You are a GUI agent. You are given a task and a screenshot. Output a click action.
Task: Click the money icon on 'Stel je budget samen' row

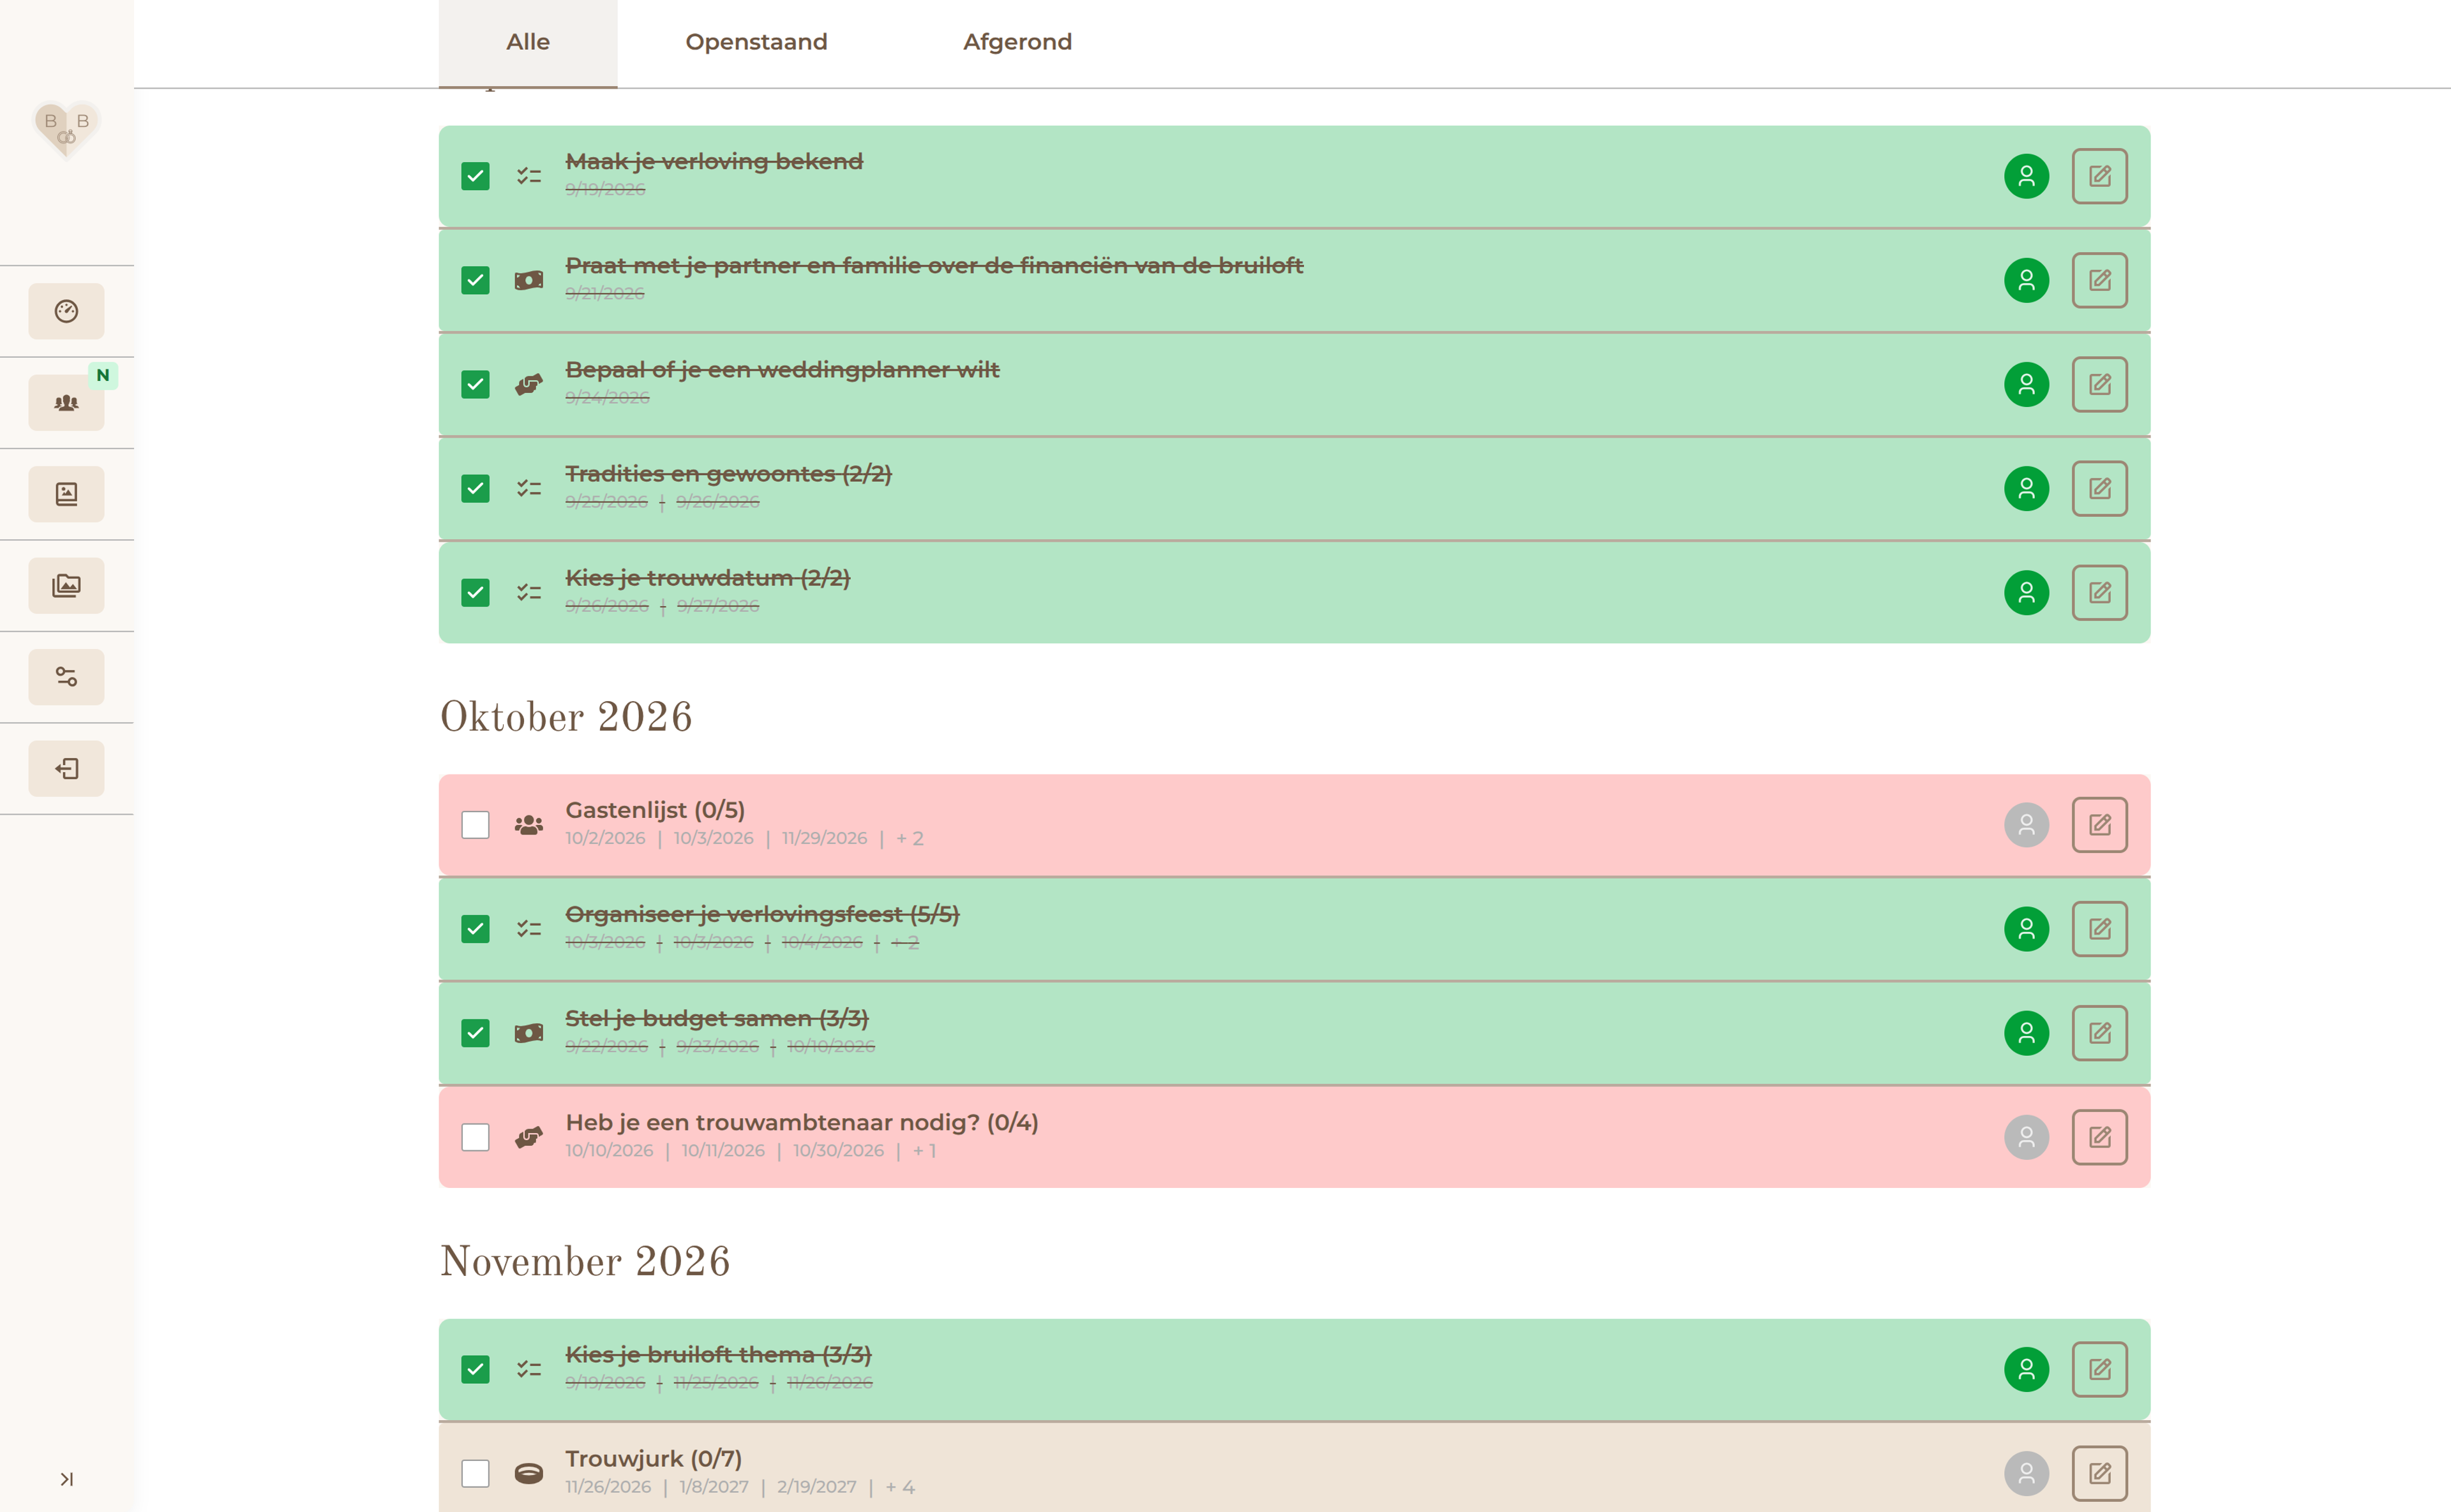529,1033
